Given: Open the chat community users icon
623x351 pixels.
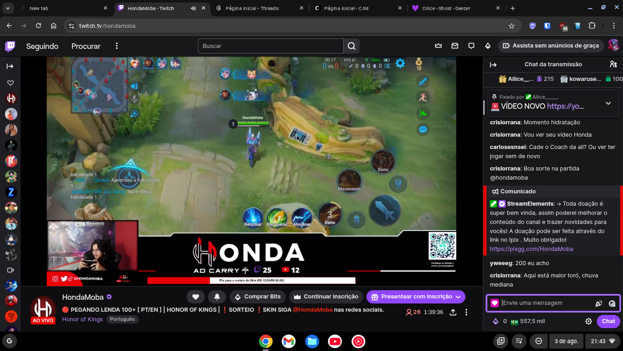Looking at the screenshot, I should (613, 64).
